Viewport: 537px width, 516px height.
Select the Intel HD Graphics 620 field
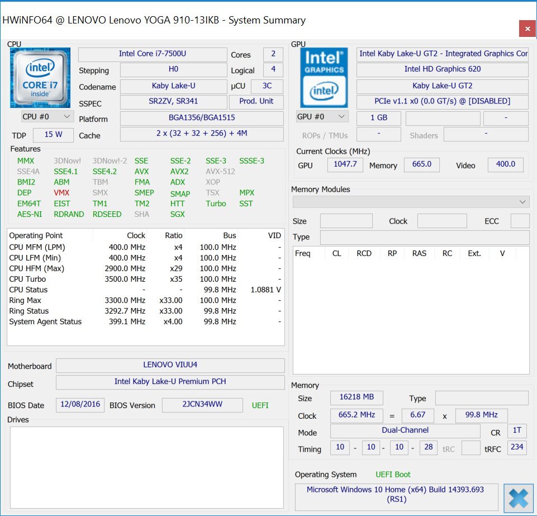pyautogui.click(x=442, y=70)
